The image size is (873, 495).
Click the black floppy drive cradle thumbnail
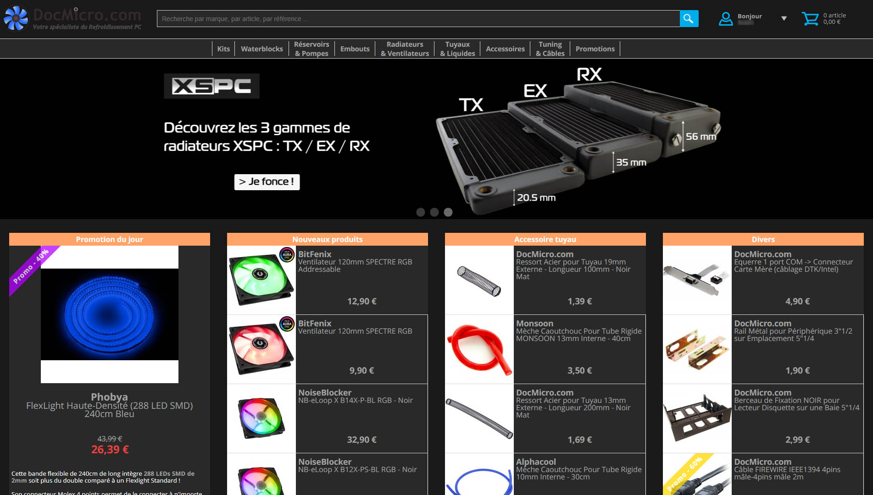tap(697, 418)
